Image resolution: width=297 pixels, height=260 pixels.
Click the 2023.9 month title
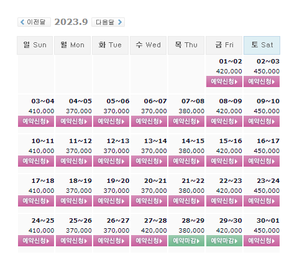tap(71, 22)
